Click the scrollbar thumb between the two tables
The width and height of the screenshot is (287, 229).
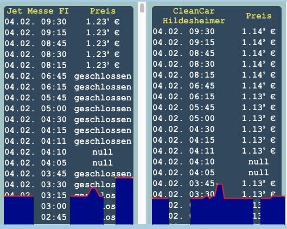[x=142, y=8]
